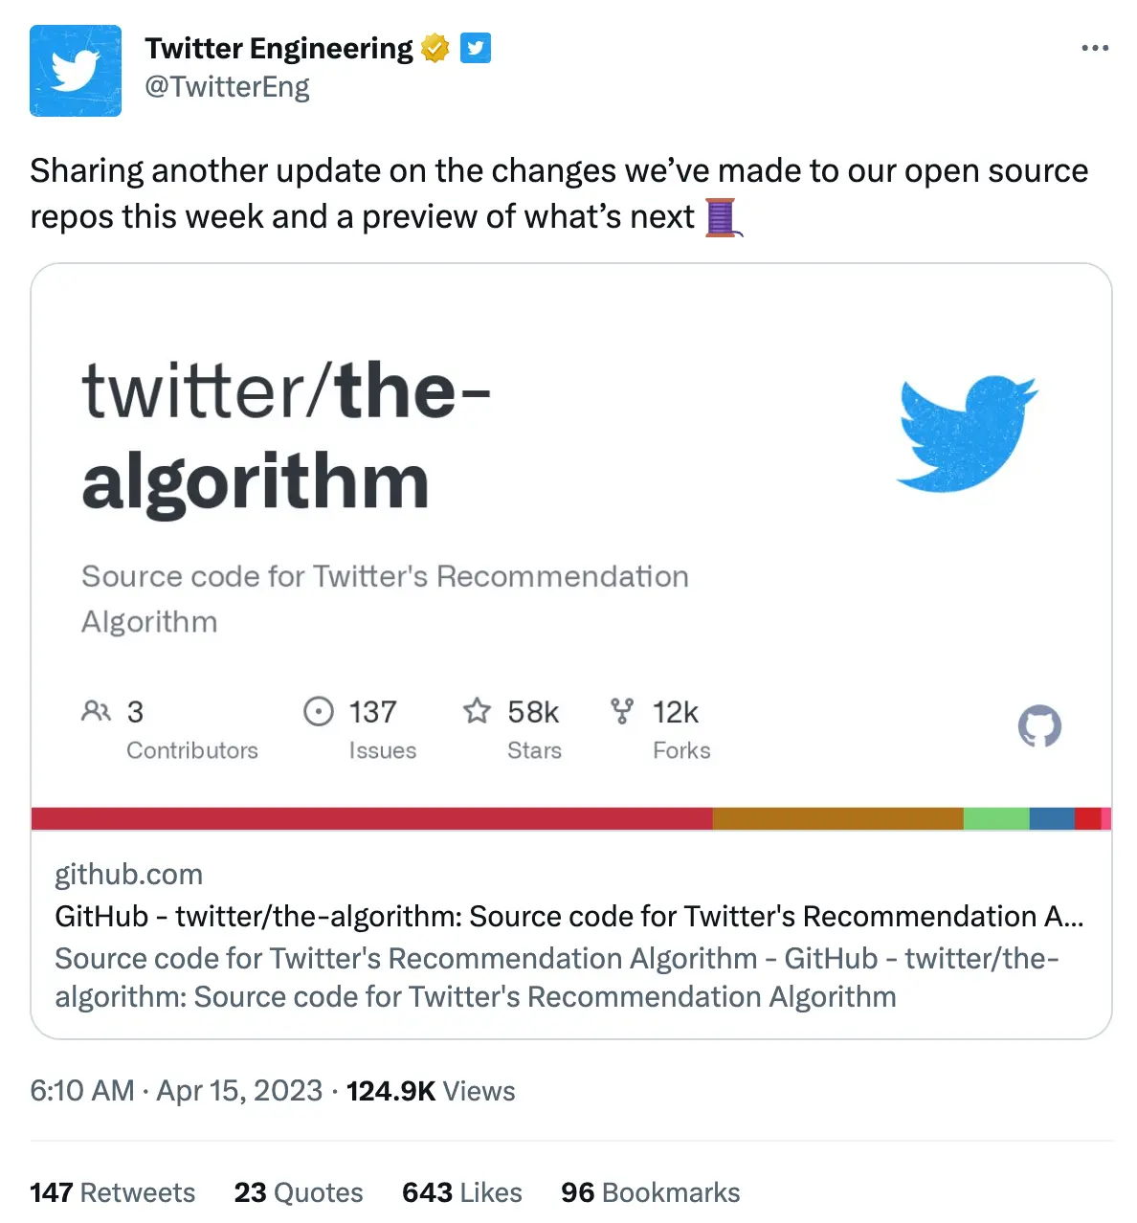Viewport: 1137px width, 1223px height.
Task: Click the Contributors icon on the repo card
Action: coord(96,711)
